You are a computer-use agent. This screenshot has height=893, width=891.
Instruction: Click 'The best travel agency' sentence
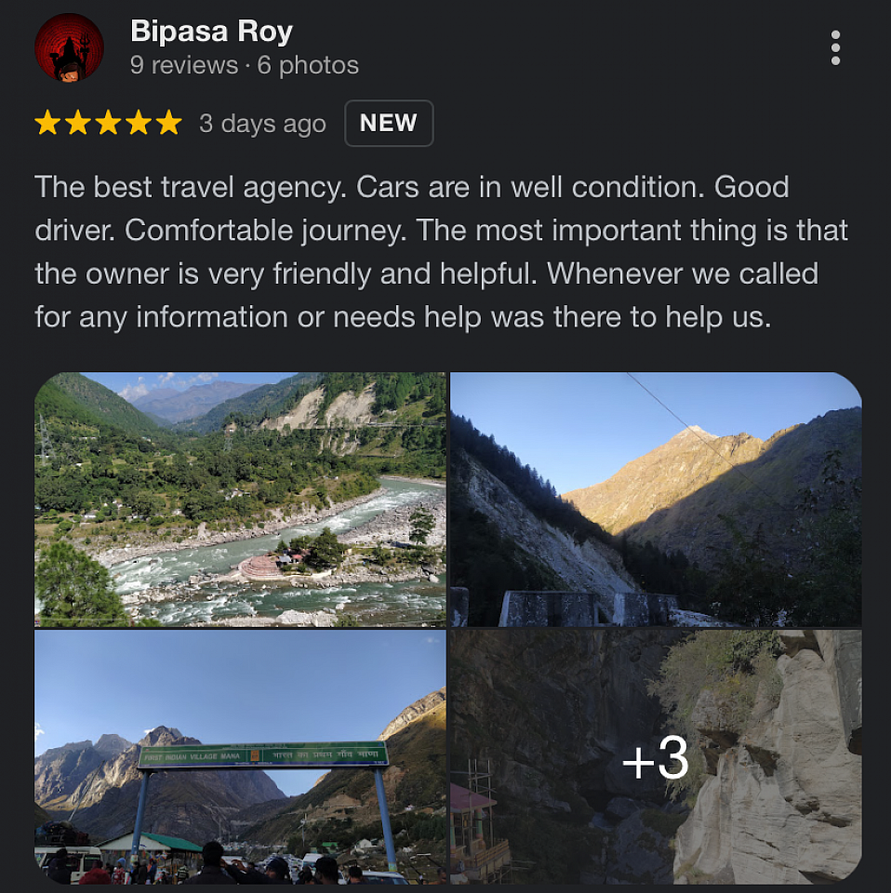(x=191, y=187)
